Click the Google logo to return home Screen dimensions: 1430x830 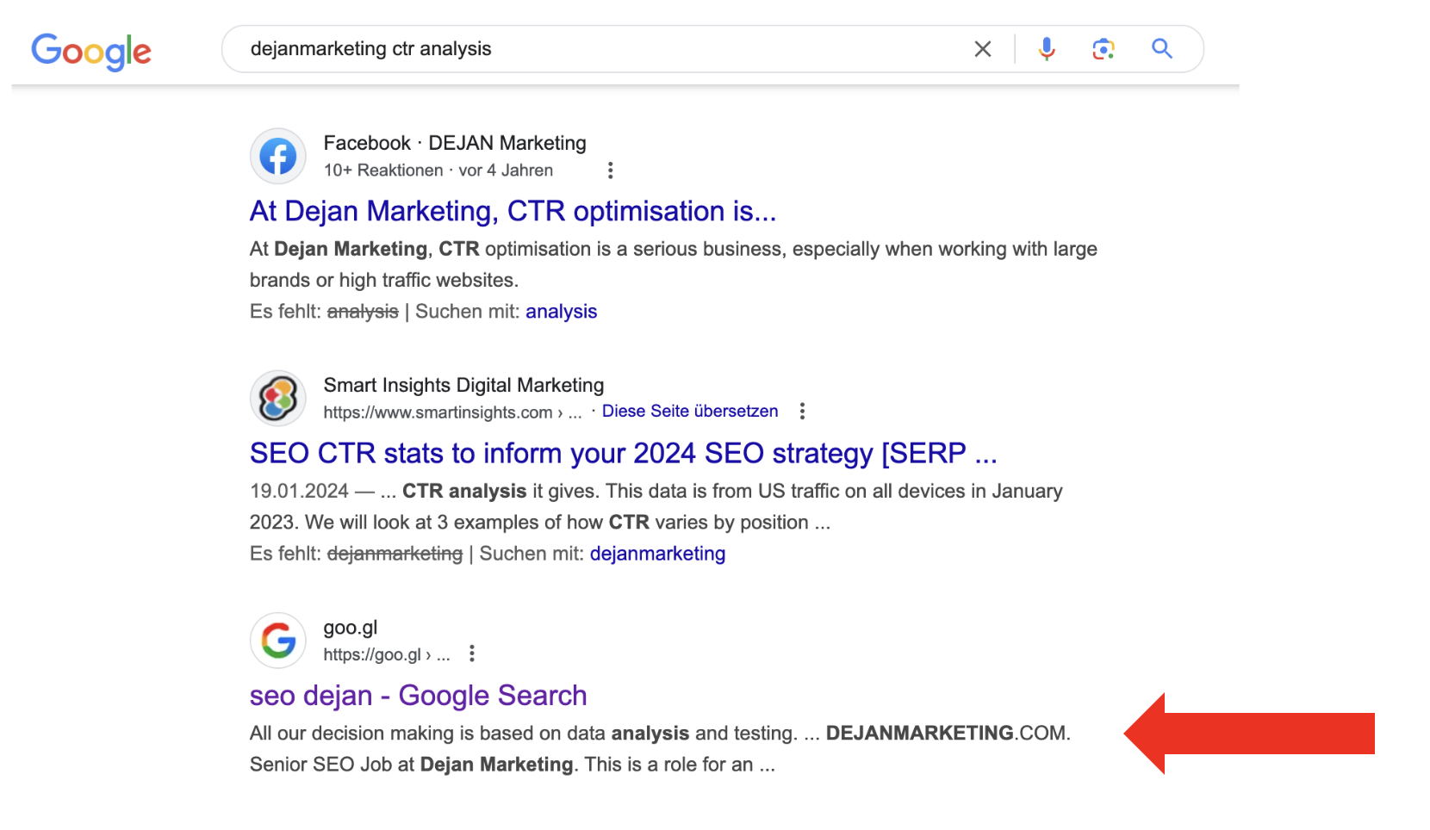click(90, 49)
